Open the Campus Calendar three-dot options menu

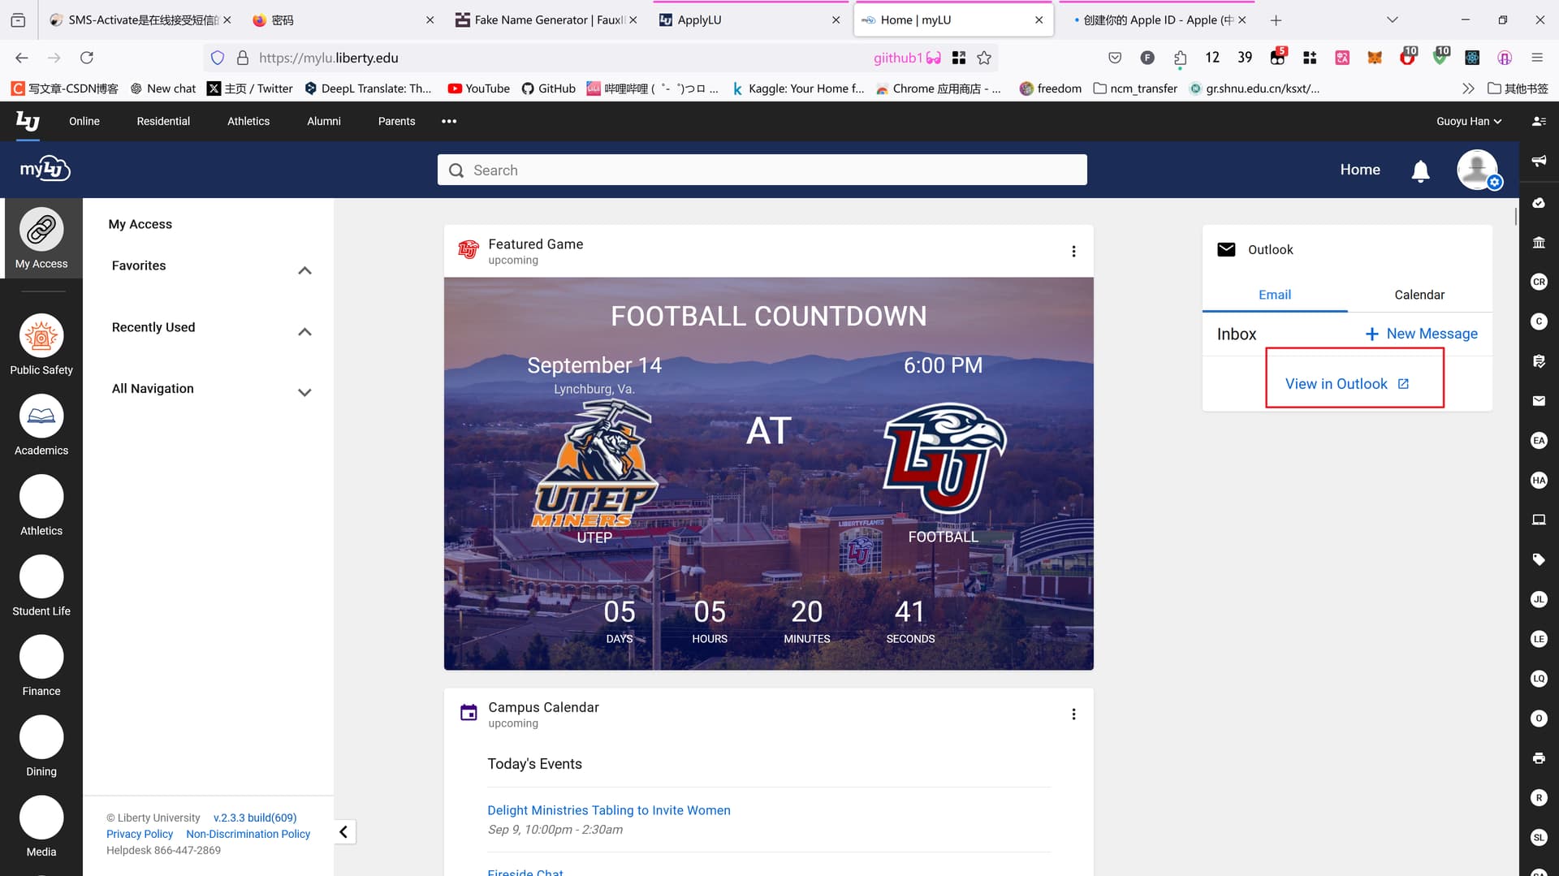click(1073, 714)
